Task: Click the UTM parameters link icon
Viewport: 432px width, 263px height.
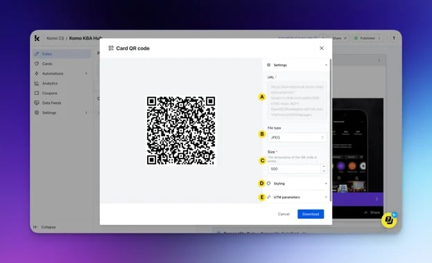Action: pos(268,197)
